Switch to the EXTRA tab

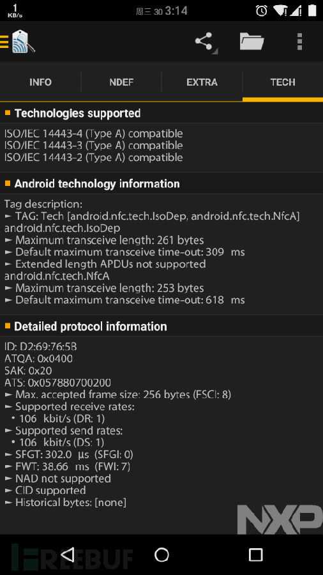[202, 82]
